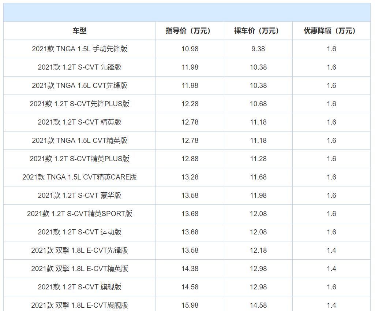This screenshot has height=311, width=375.
Task: Click 2021款 TNGA 1.5L CVT精英CARE版 cell
Action: (79, 177)
